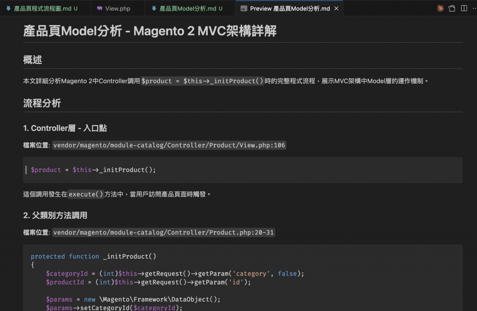Viewport: 477px width, 311px height.
Task: Click the main heading 產品頁Model分析 - Magento 2 MVC架構詳解
Action: coord(150,31)
